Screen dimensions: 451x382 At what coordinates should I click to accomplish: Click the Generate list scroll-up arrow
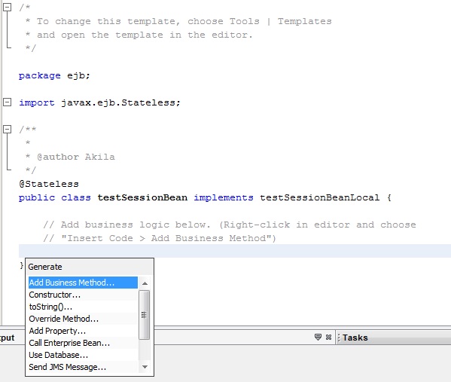(x=145, y=283)
